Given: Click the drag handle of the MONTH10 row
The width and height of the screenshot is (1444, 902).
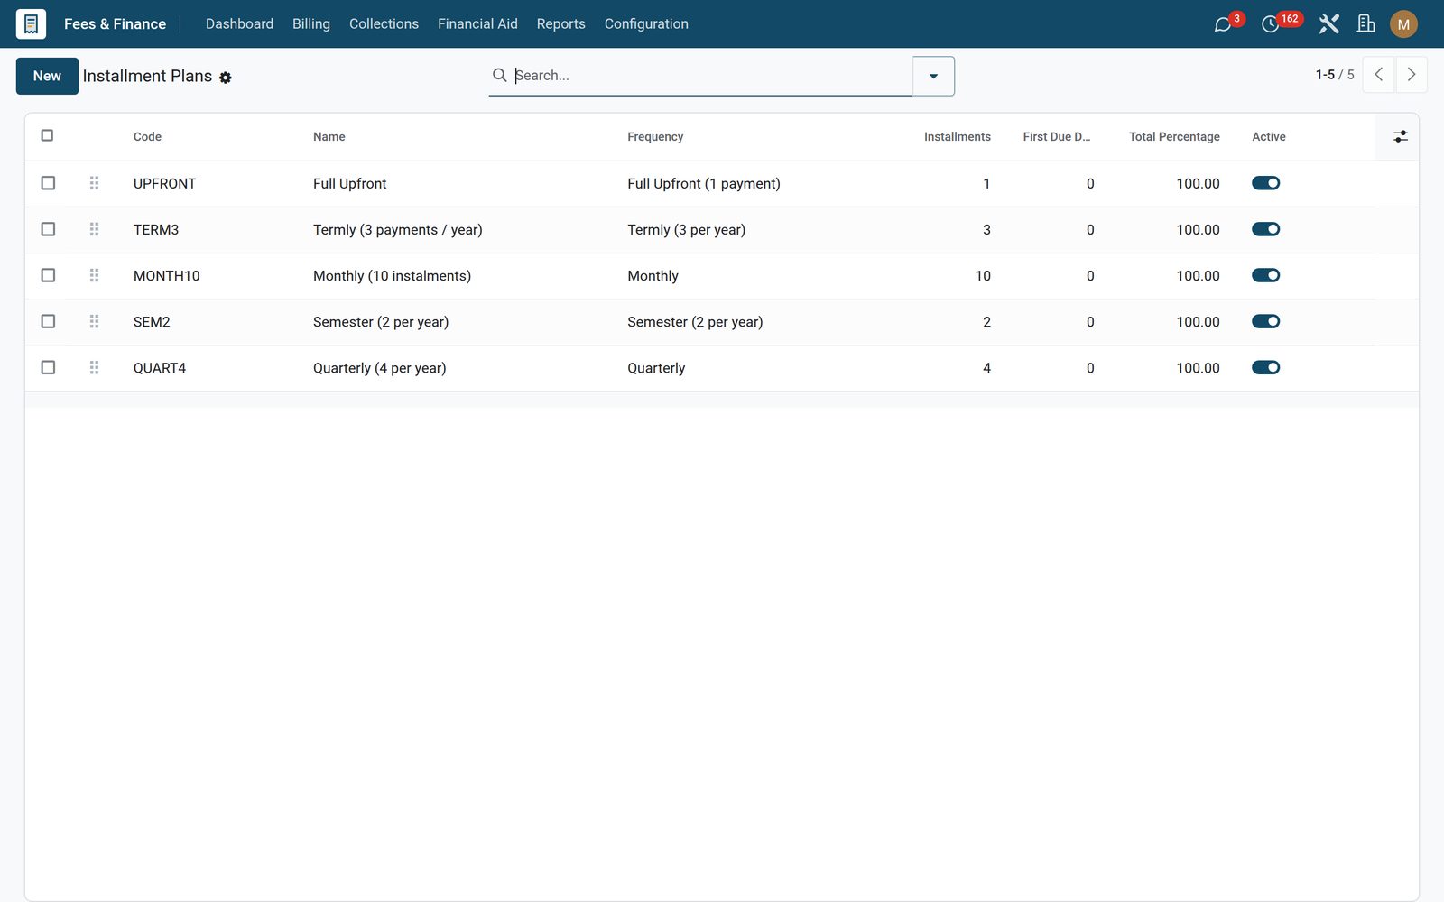Looking at the screenshot, I should point(94,275).
